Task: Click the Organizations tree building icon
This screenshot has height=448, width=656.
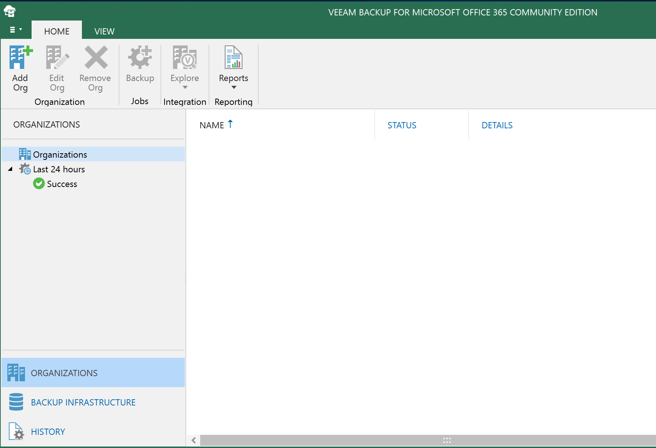Action: (x=25, y=154)
